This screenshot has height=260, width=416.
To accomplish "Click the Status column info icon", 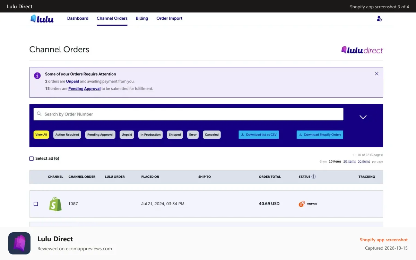I will click(x=313, y=176).
